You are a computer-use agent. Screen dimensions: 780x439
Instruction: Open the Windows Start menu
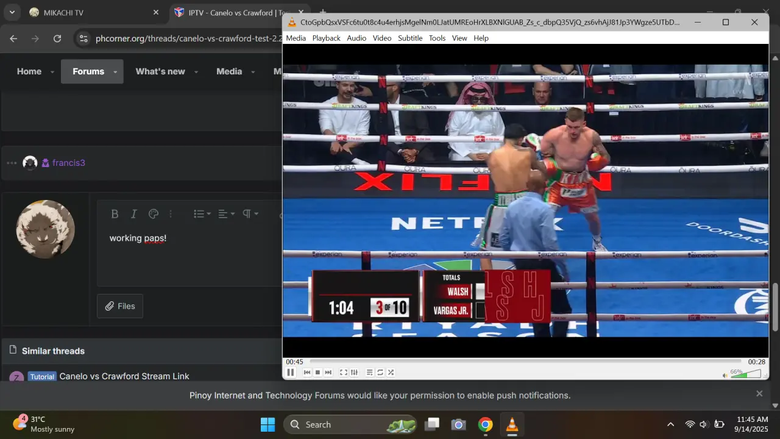point(268,424)
